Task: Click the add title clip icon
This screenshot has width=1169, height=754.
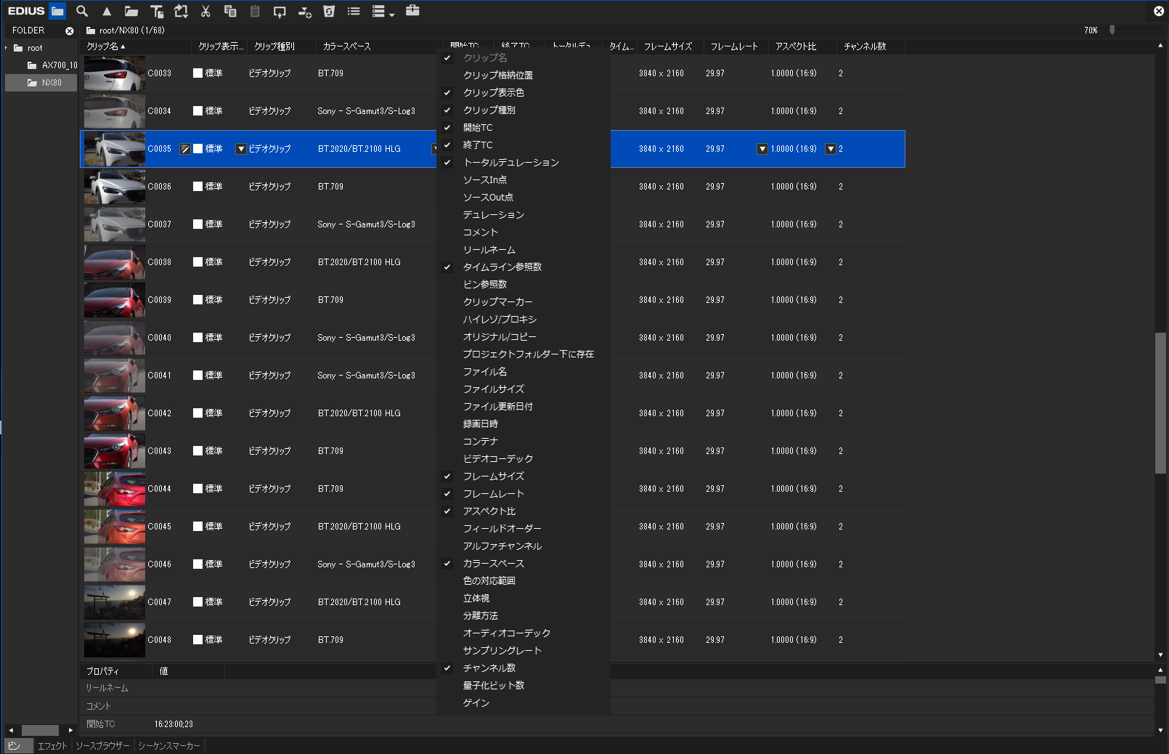Action: 156,11
